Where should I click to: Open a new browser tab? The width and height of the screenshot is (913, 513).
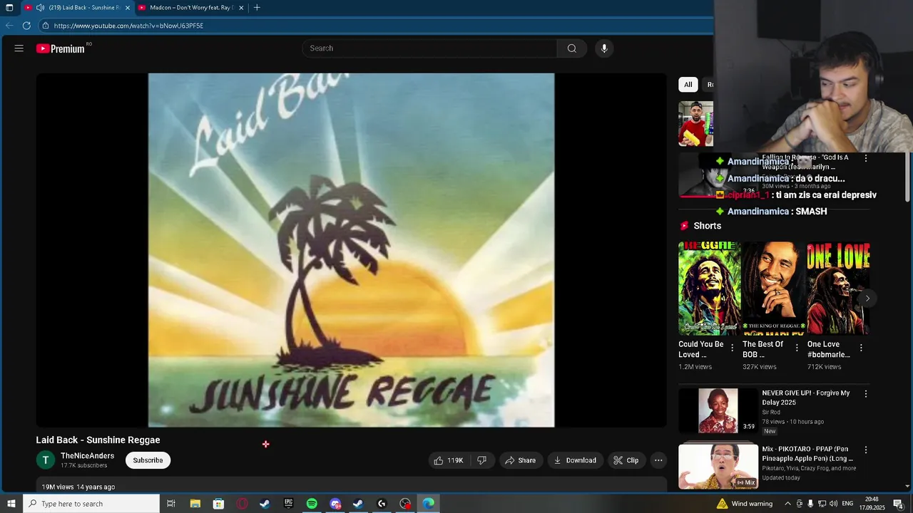tap(257, 8)
